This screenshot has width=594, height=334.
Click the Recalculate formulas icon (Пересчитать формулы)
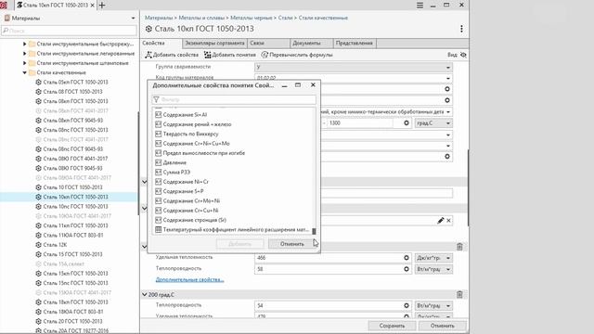[x=265, y=55]
